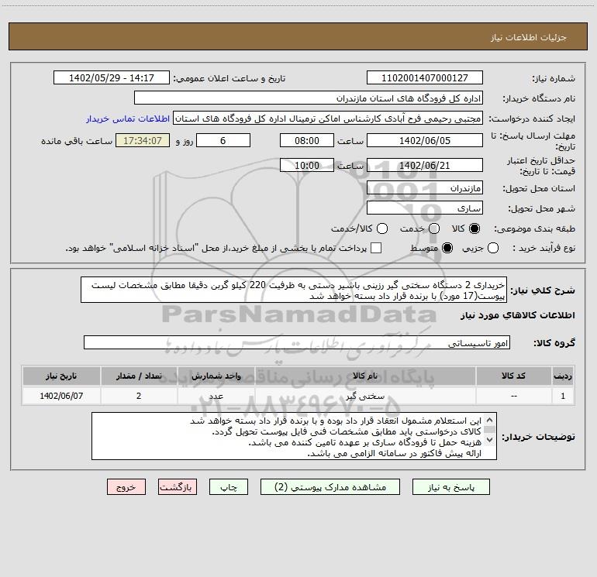597x577 pixels.
Task: Click the اطلاعات کالاهای مورد نیاز heading
Action: coord(517,315)
